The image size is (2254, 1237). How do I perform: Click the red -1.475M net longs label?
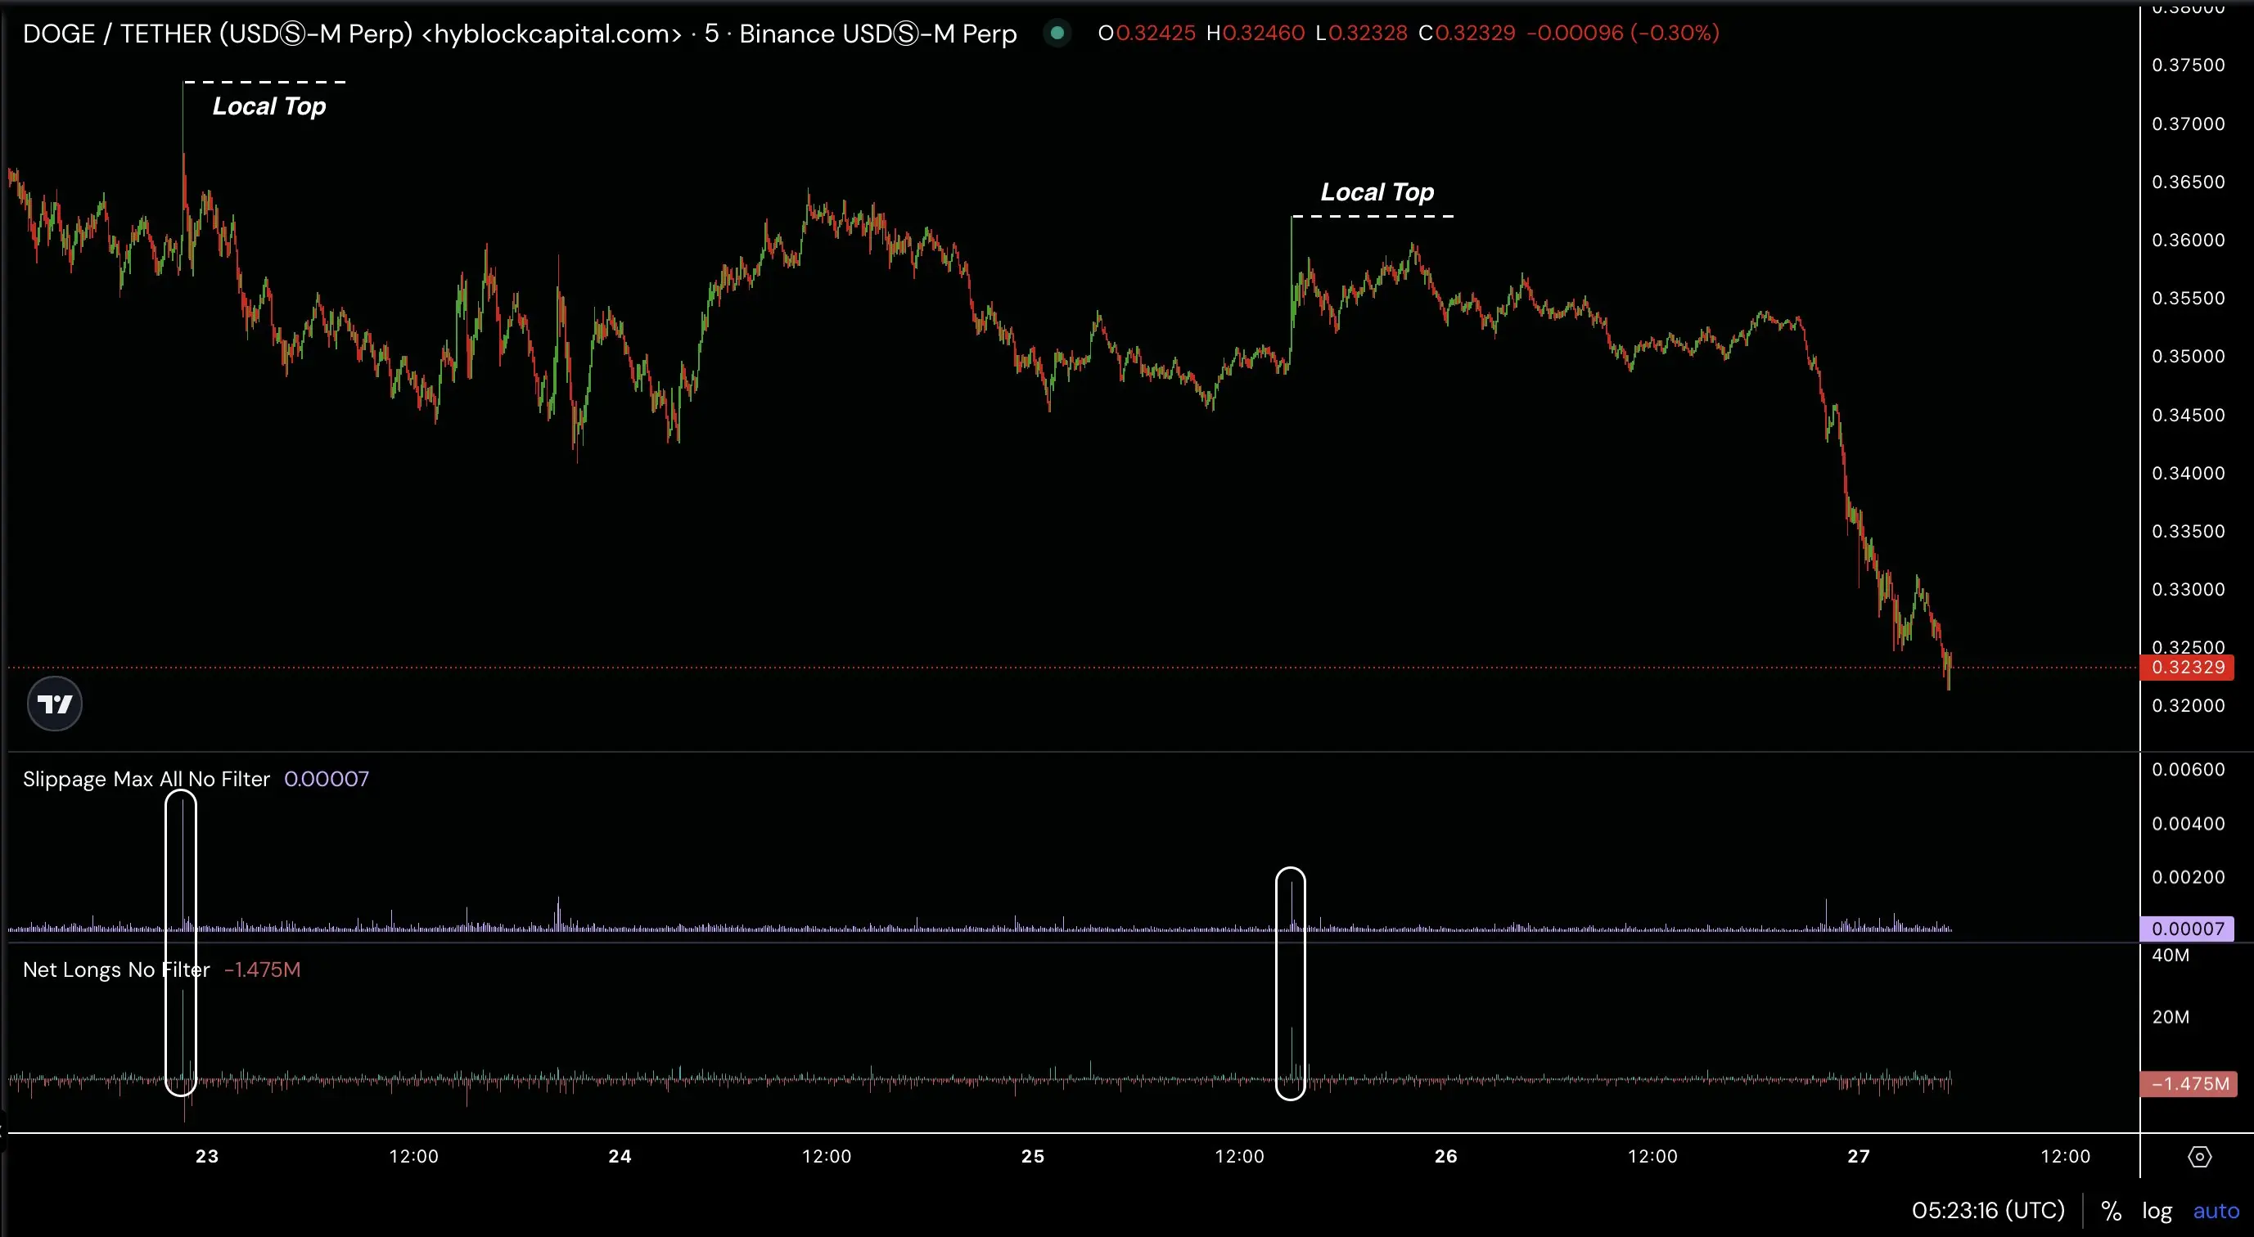(2189, 1084)
